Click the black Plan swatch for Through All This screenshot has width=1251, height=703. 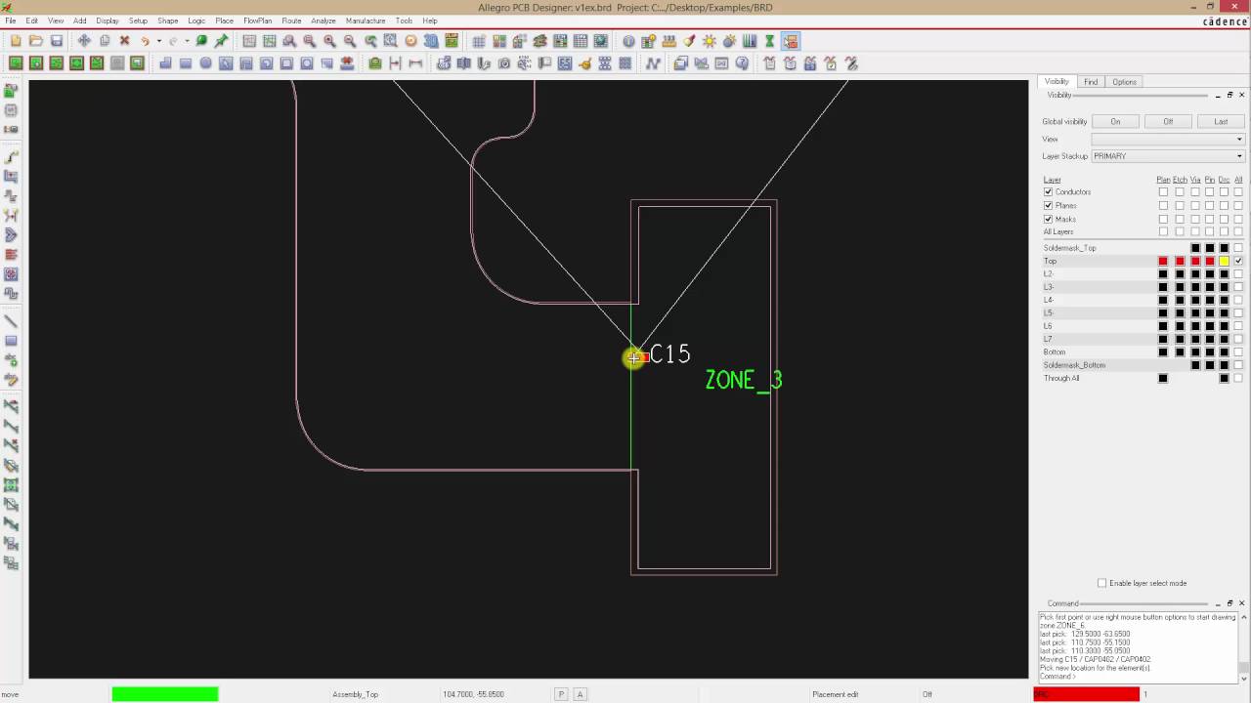click(x=1163, y=378)
